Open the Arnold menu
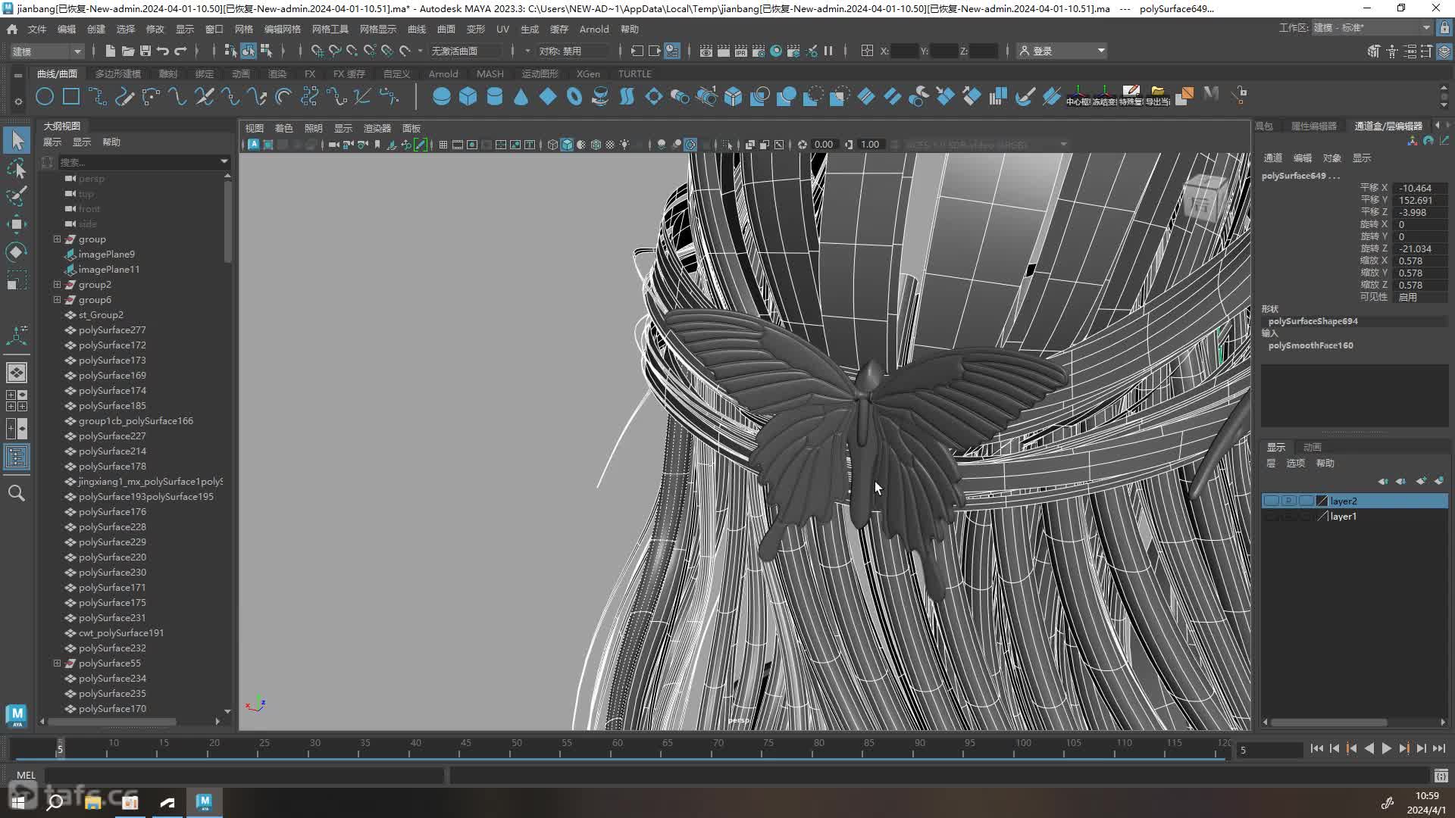This screenshot has width=1455, height=818. pyautogui.click(x=594, y=29)
